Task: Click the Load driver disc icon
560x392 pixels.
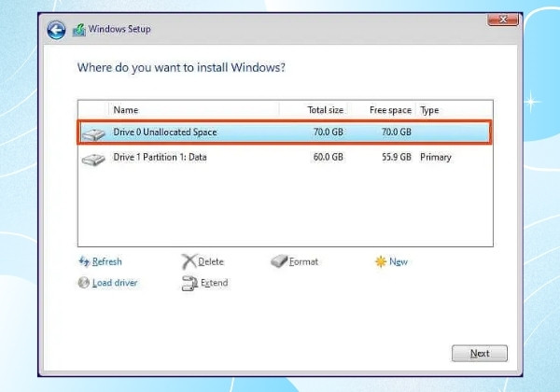Action: coord(84,283)
